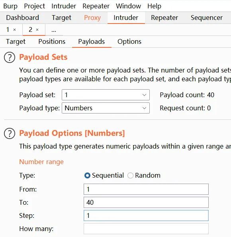The image size is (231, 237).
Task: Focus the How many input field
Action: [146, 229]
